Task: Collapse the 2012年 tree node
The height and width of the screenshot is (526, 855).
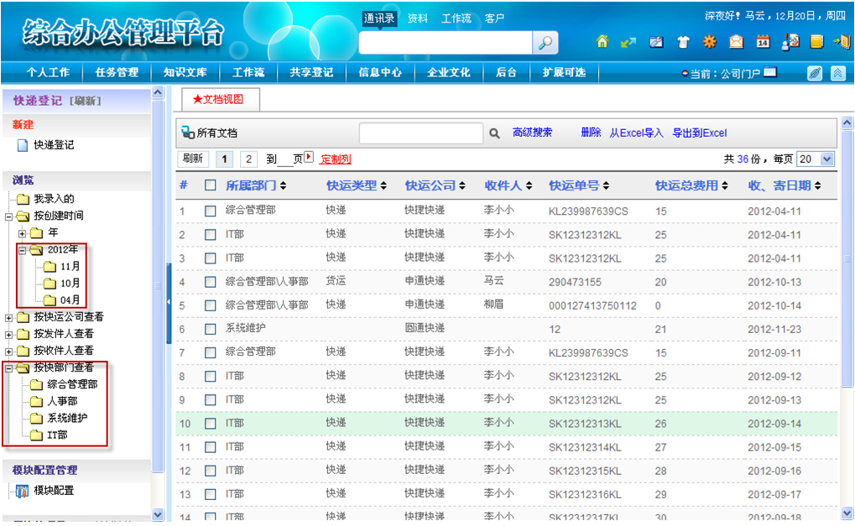Action: [22, 250]
